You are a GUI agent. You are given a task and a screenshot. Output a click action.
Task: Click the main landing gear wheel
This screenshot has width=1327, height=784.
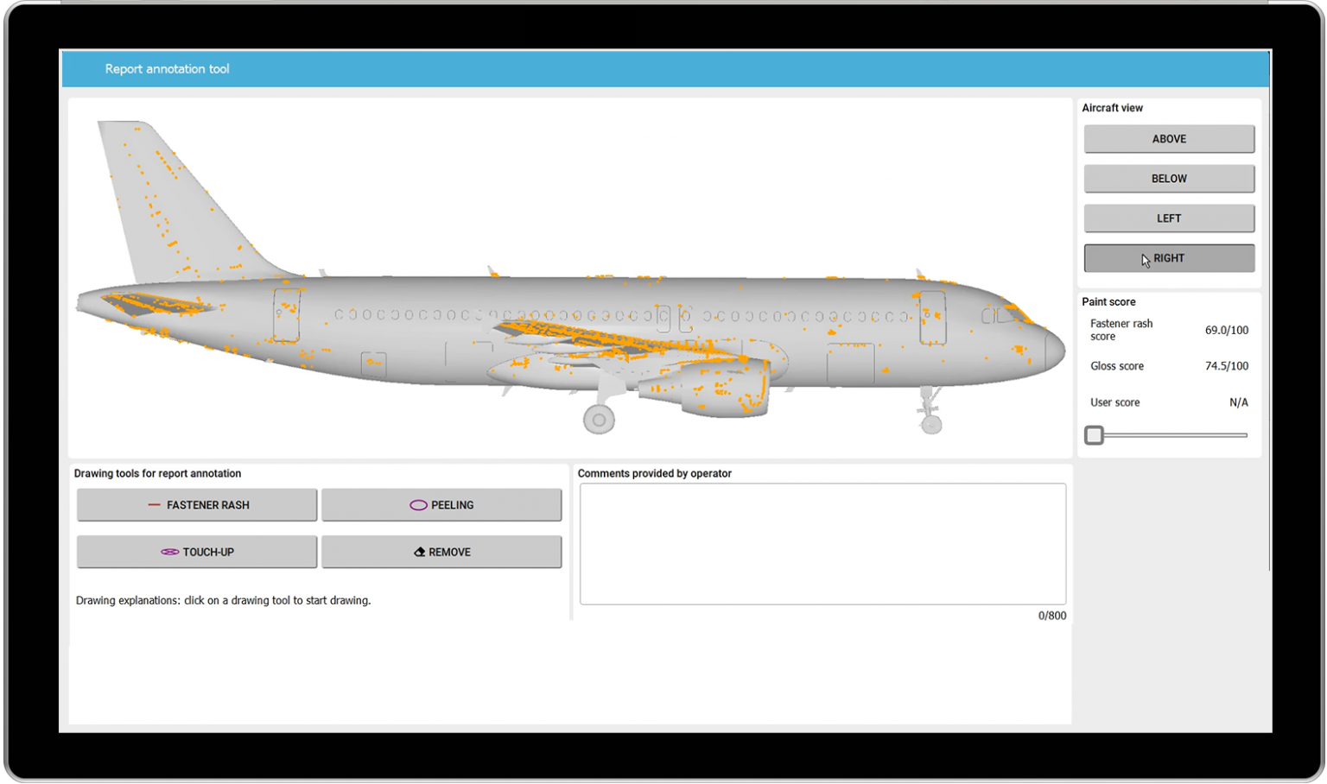[599, 420]
